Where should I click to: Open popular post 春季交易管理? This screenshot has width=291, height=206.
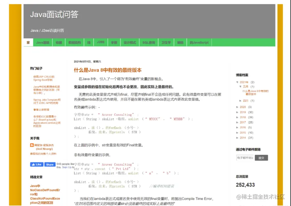[41, 110]
